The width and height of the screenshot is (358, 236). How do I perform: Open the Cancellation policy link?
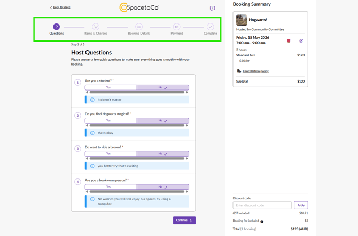255,71
